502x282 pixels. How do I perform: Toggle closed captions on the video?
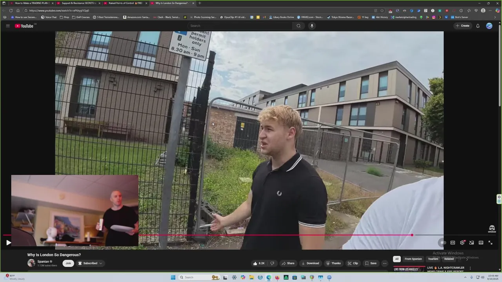pos(453,243)
